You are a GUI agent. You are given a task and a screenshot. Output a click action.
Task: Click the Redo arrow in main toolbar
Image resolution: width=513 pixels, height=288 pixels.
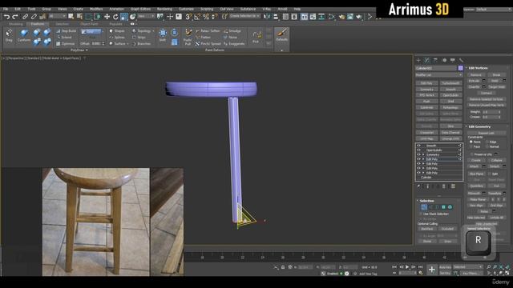(x=15, y=16)
